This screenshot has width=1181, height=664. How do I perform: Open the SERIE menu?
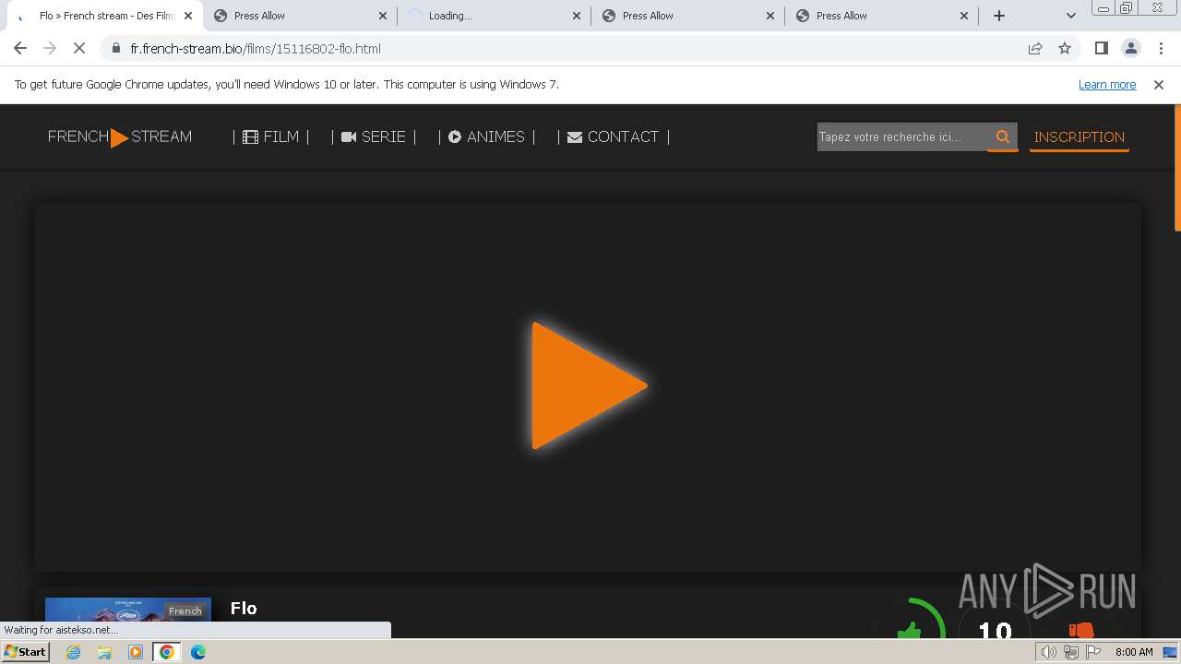tap(374, 136)
